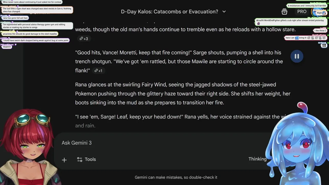
Task: Expand the +3 sources link chip
Action: tap(84, 39)
